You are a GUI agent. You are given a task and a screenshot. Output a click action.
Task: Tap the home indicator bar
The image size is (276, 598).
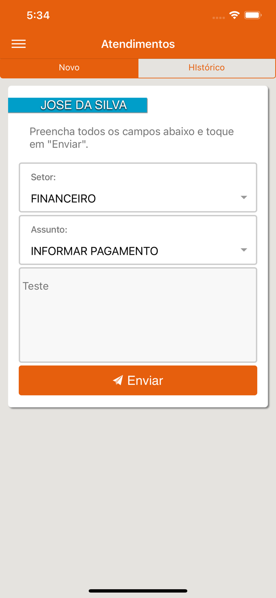pos(138,591)
